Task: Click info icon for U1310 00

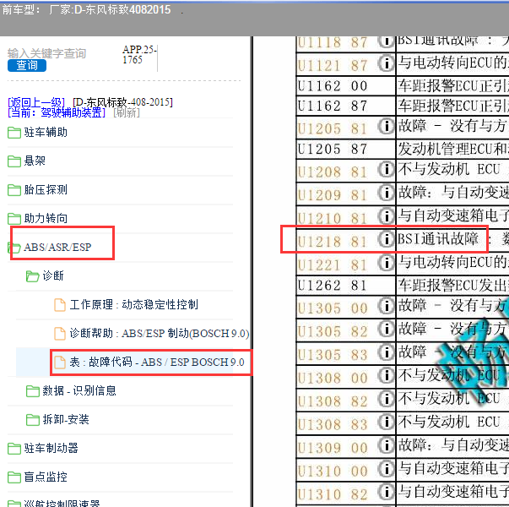Action: coord(386,469)
